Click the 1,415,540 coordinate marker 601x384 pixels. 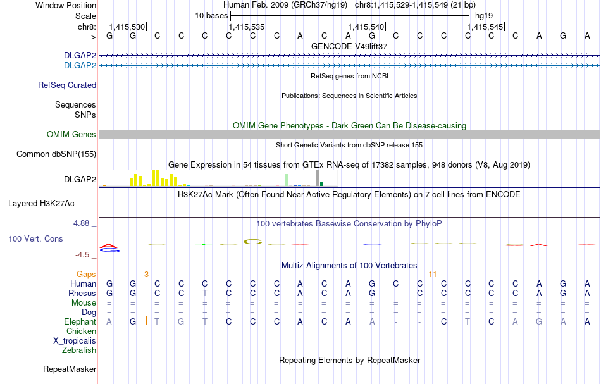(366, 27)
